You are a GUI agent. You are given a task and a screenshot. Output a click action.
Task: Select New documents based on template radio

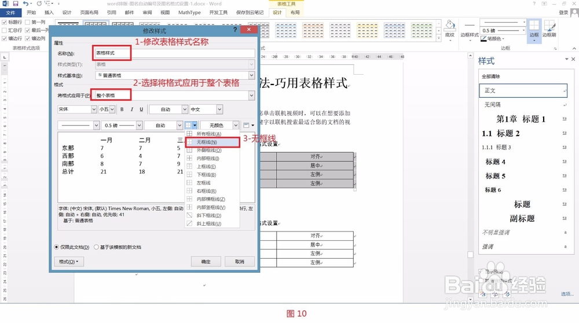(96, 247)
